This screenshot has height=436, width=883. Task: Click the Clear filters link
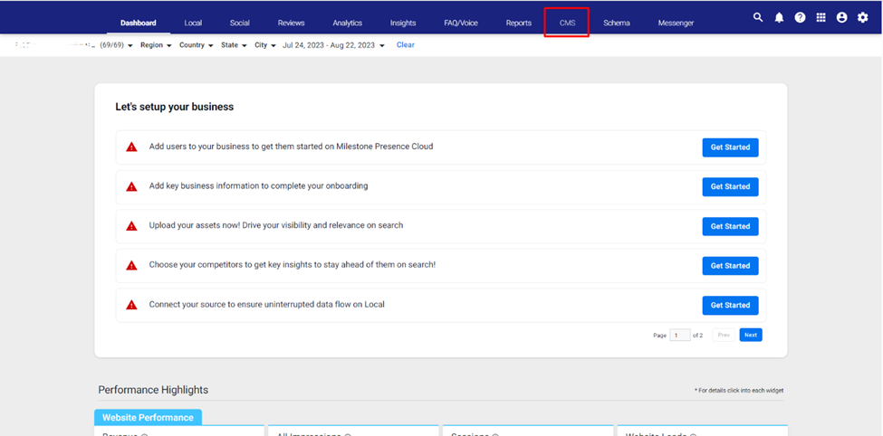406,45
